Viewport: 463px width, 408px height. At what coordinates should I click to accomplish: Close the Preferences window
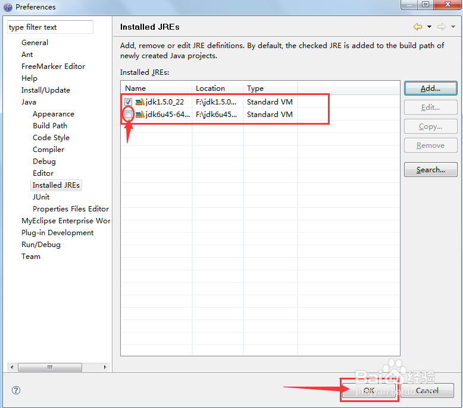[448, 5]
